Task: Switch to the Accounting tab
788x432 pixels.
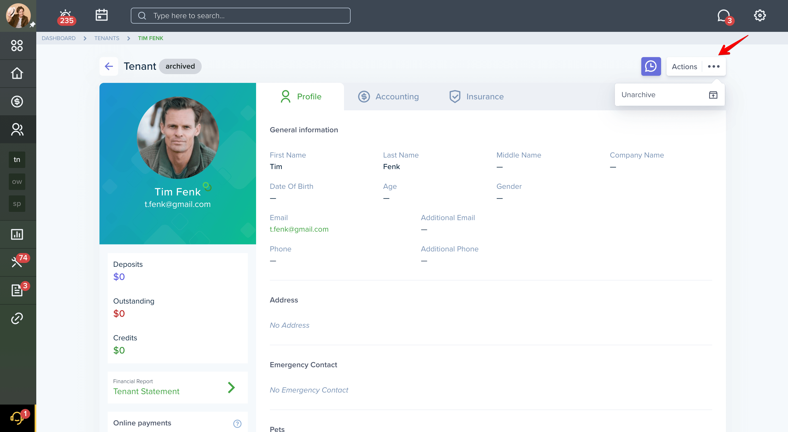Action: (388, 97)
